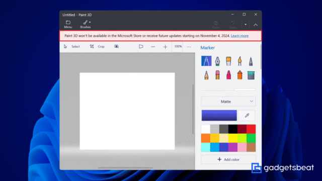Pick the lime color swatch

click(x=242, y=138)
